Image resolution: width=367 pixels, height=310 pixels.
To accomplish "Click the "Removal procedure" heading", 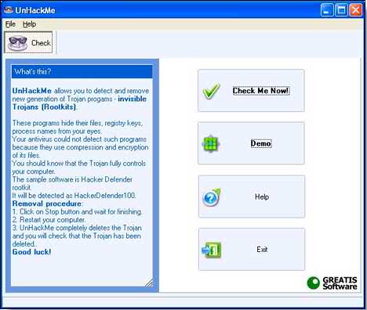I will tap(47, 204).
